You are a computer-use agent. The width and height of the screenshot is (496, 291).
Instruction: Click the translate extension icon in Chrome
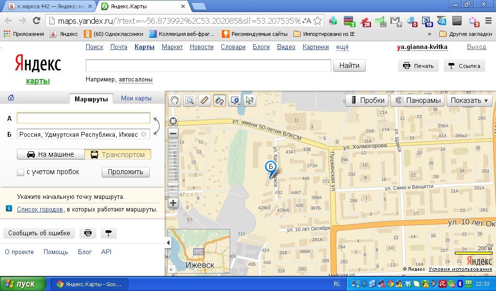442,21
